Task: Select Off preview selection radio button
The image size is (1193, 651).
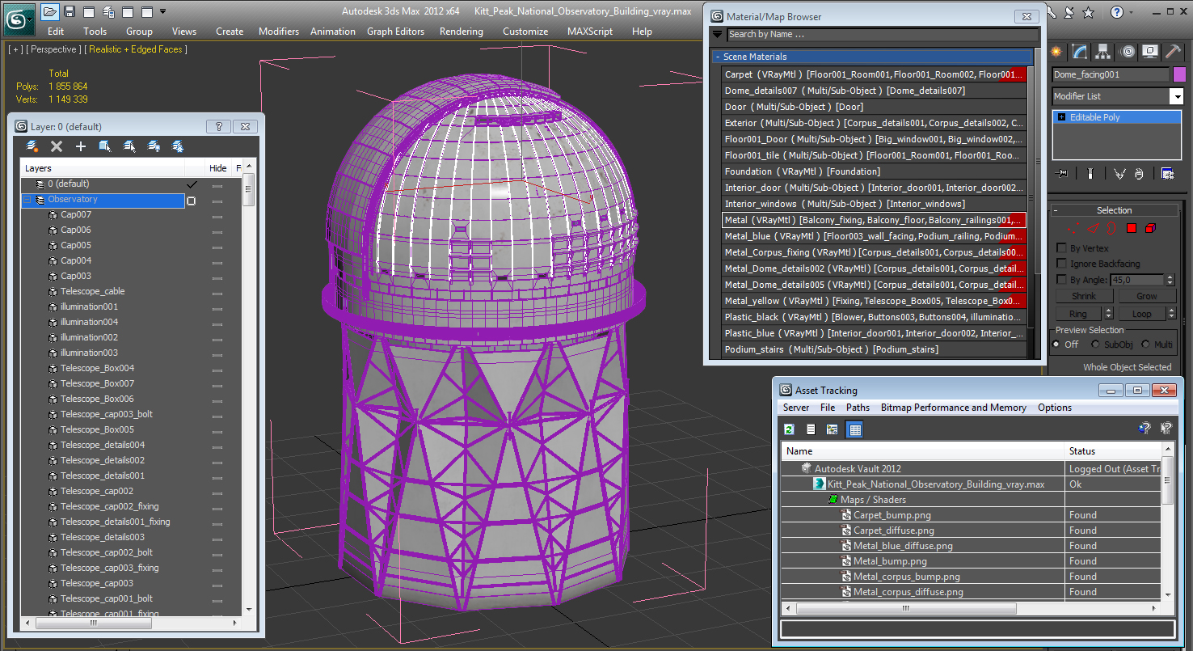Action: point(1056,345)
